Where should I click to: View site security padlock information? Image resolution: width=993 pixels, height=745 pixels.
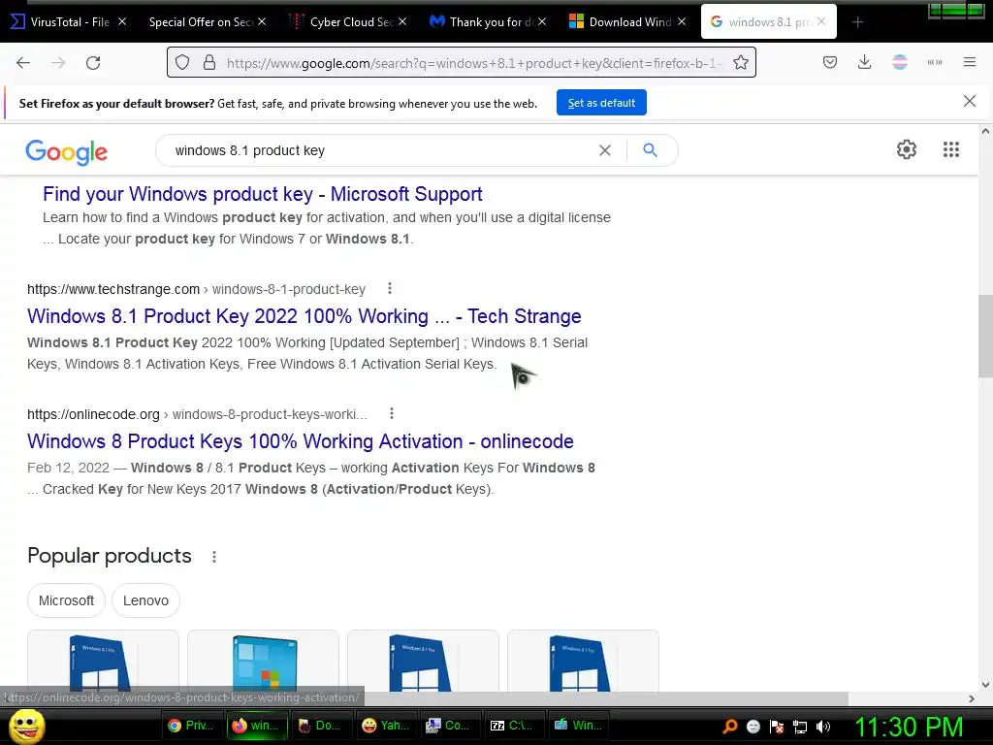pyautogui.click(x=209, y=63)
